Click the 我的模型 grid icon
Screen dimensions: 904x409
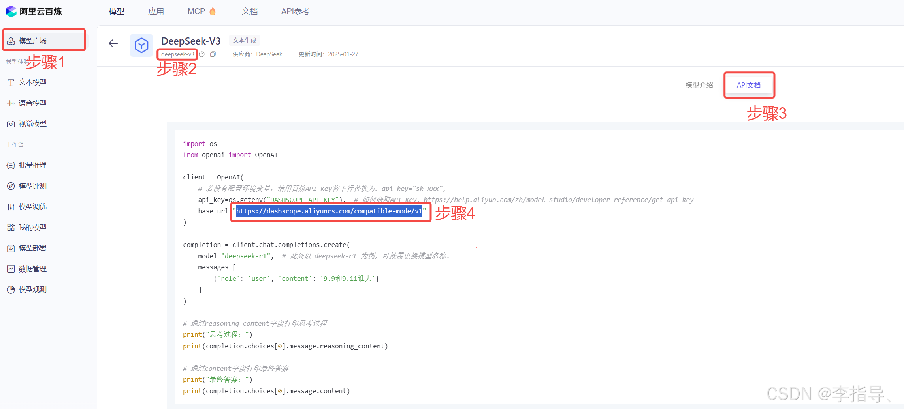click(11, 227)
